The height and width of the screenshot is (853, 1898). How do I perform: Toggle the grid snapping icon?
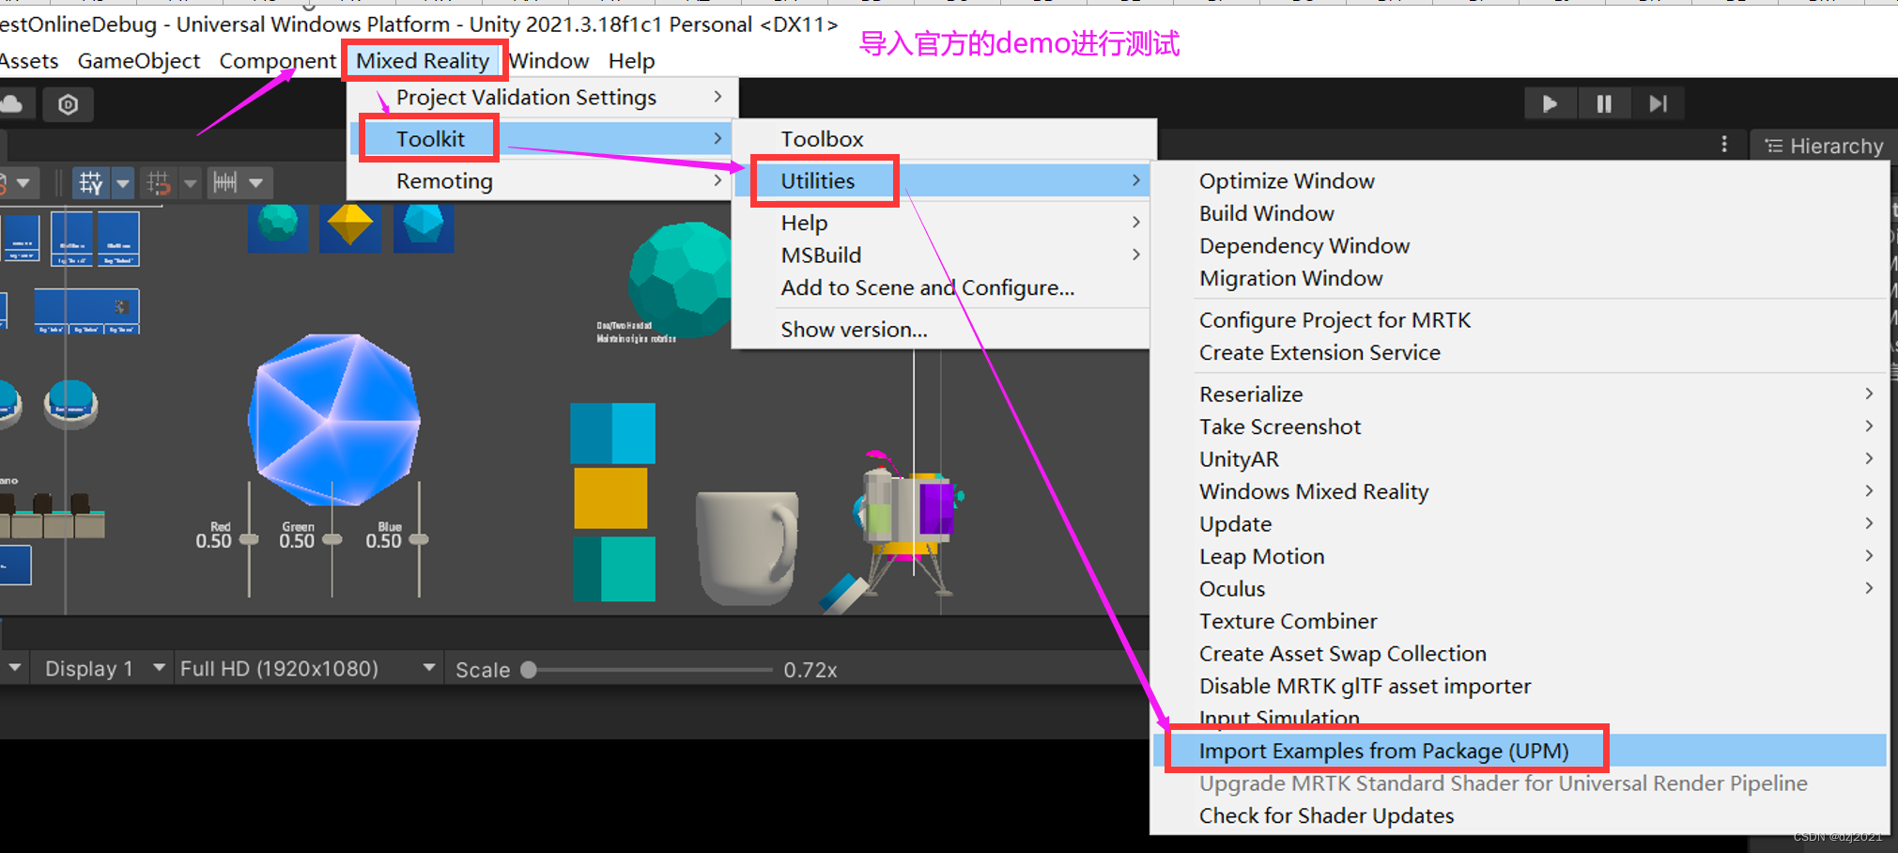click(91, 182)
